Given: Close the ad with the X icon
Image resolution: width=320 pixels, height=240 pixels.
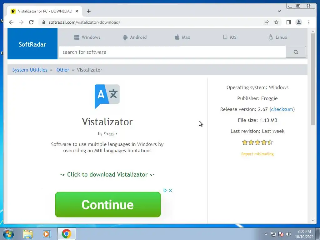Looking at the screenshot, I should (x=170, y=190).
